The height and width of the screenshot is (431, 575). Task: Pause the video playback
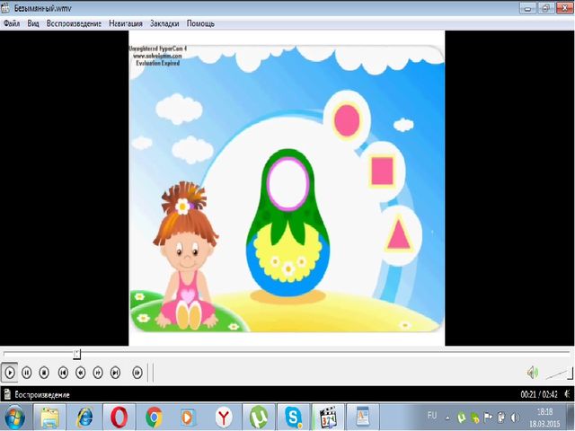[26, 373]
